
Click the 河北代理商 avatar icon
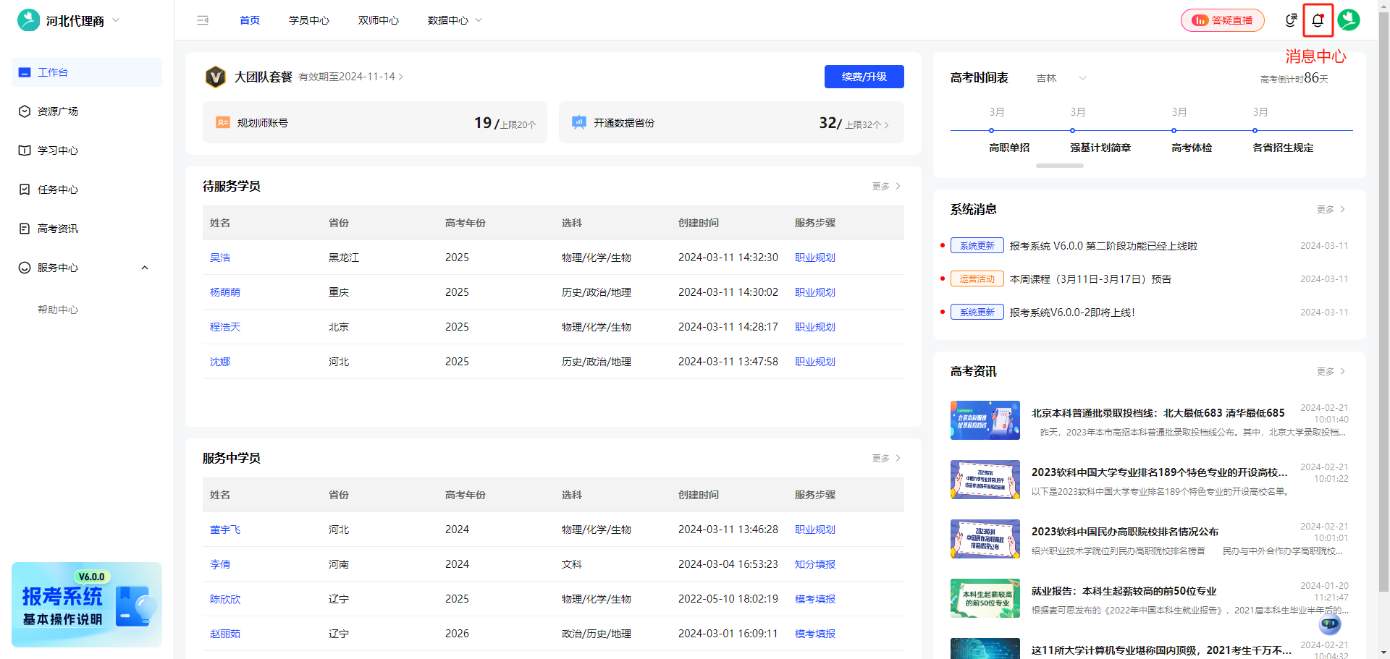[x=27, y=20]
